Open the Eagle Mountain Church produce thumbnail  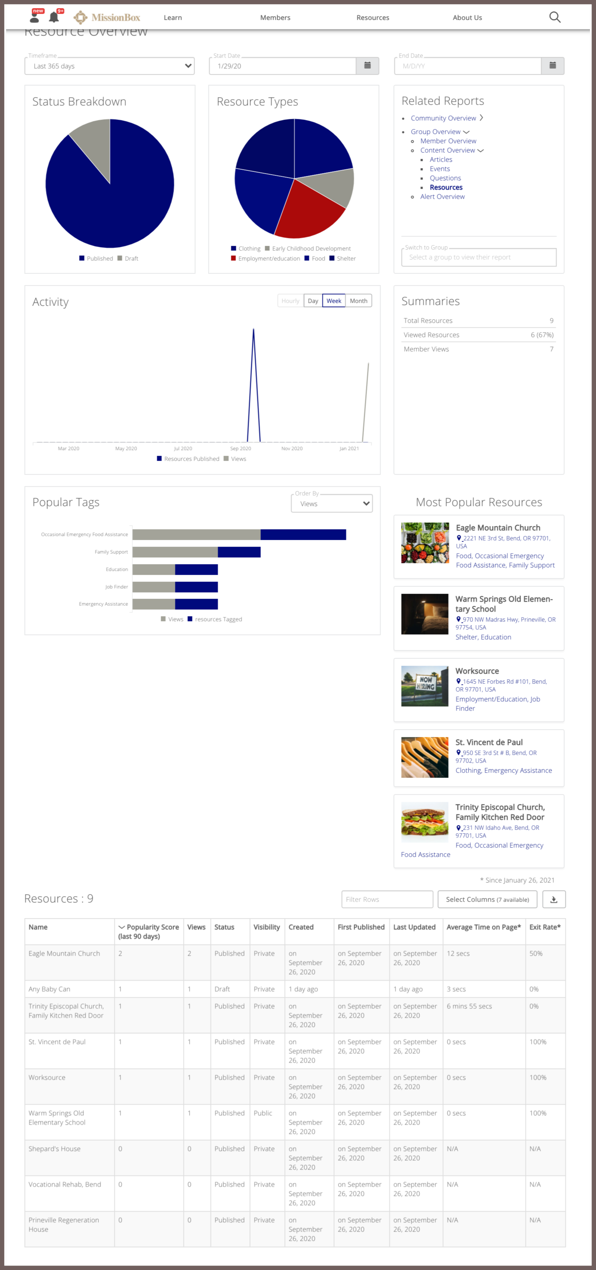click(x=425, y=543)
